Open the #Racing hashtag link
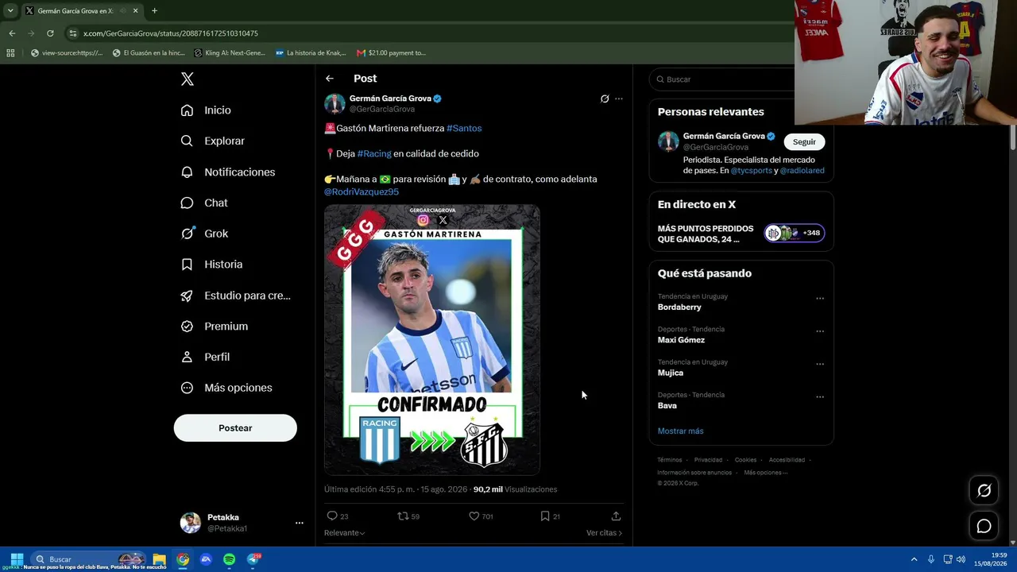 pos(374,153)
